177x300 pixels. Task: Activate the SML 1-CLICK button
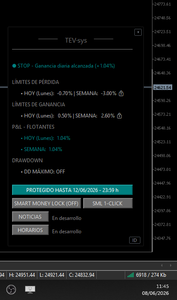[108, 203]
